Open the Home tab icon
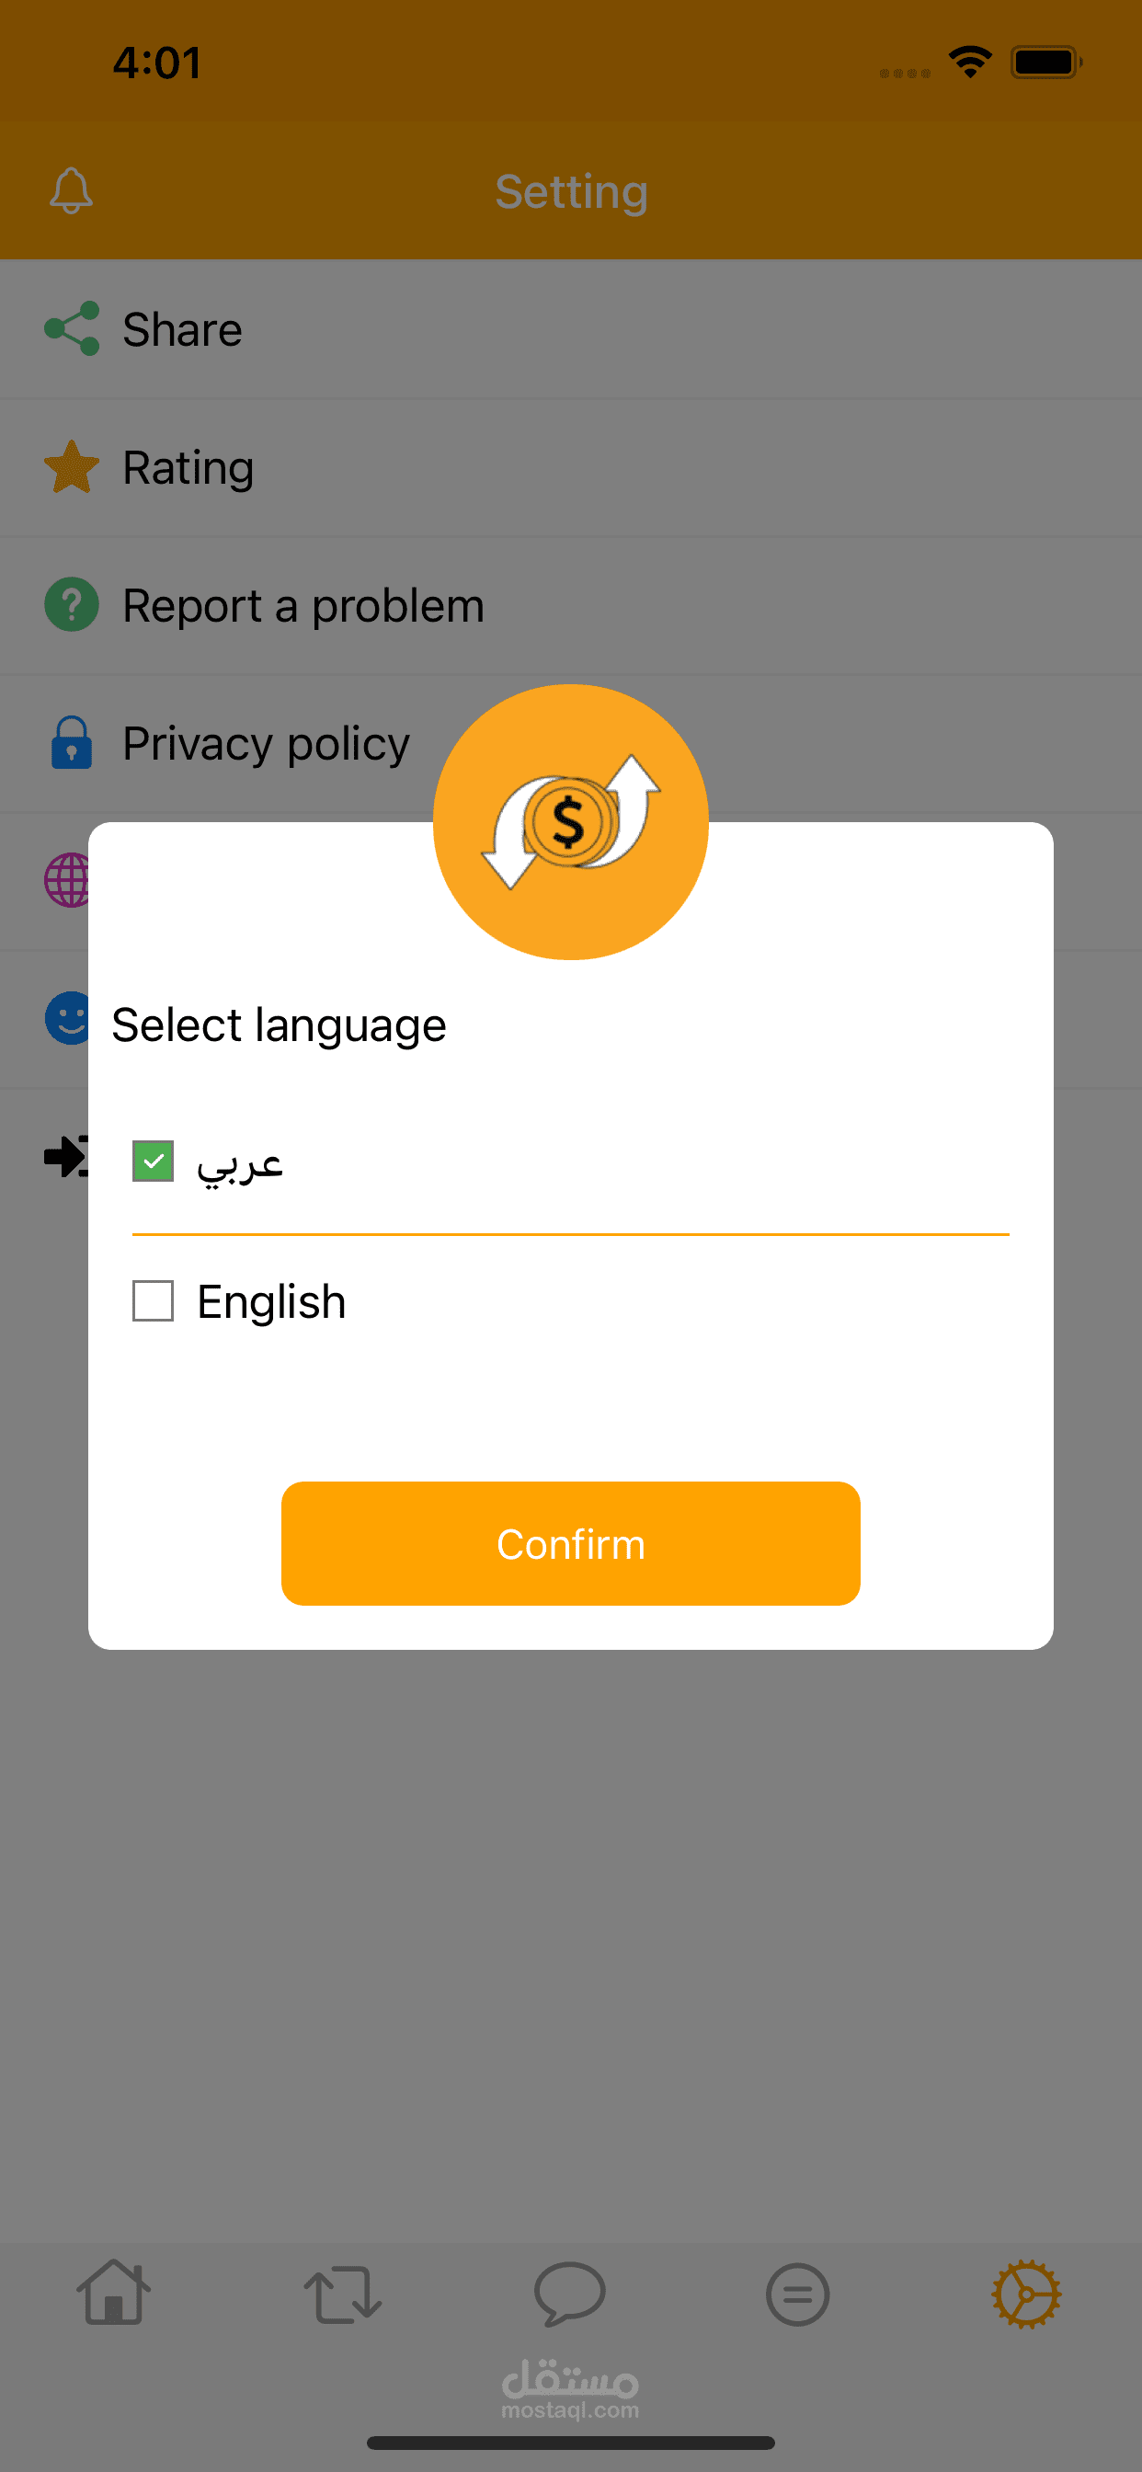 [x=113, y=2293]
